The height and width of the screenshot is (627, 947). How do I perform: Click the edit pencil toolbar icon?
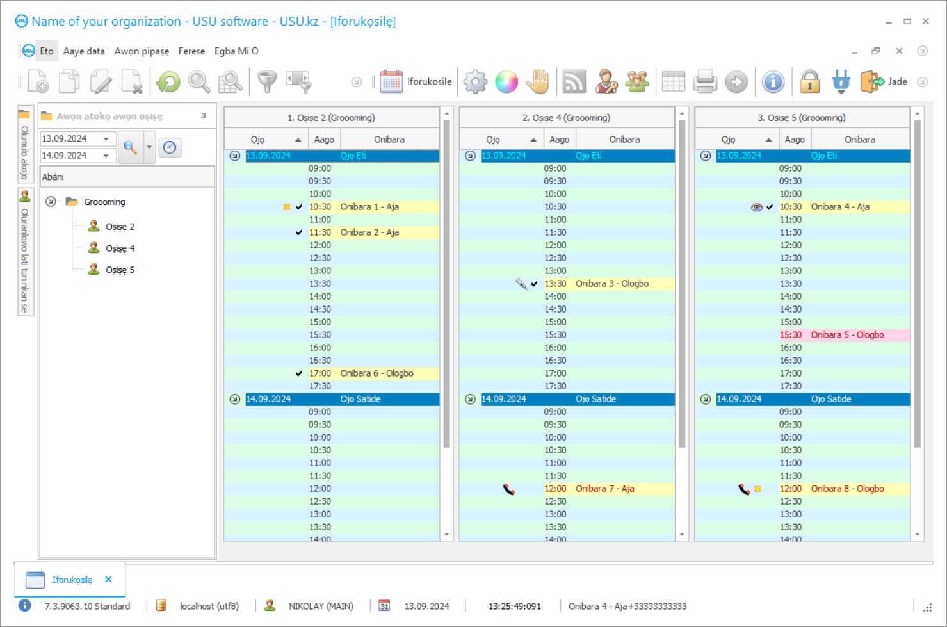pyautogui.click(x=101, y=82)
